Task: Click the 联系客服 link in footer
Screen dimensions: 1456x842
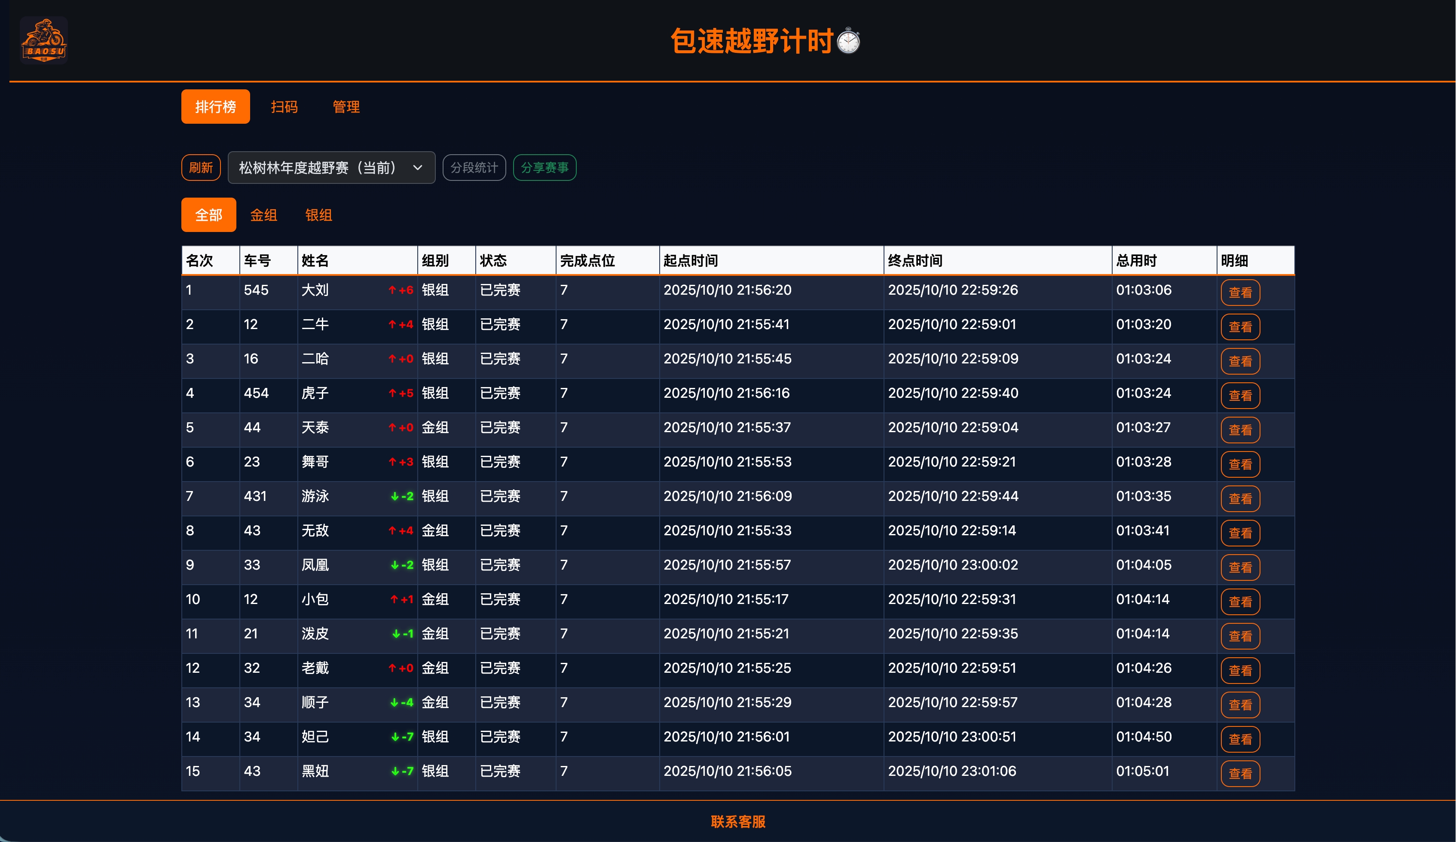Action: (738, 822)
